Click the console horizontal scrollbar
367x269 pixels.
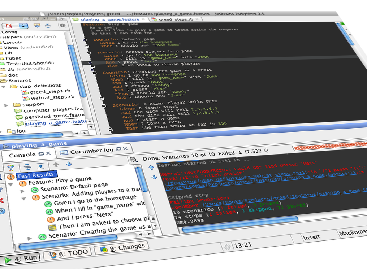[x=240, y=225]
